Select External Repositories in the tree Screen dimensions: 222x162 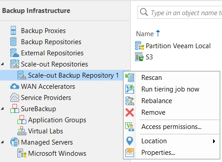pyautogui.click(x=52, y=53)
